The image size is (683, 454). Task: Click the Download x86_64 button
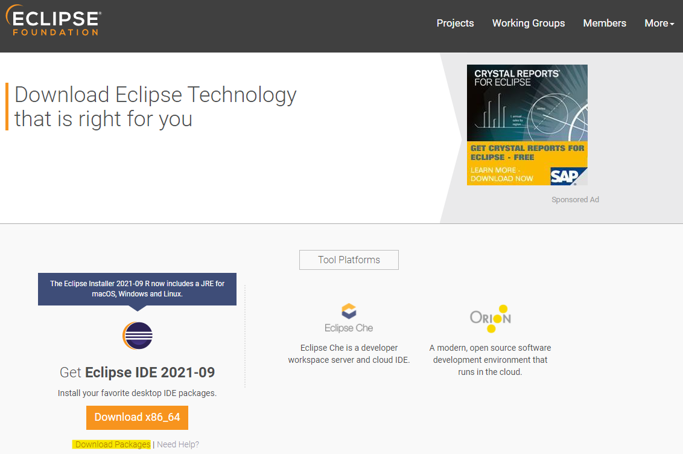pyautogui.click(x=137, y=417)
